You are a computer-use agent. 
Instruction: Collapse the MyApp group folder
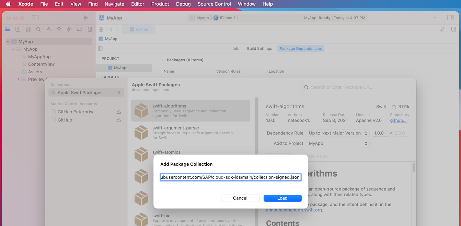pyautogui.click(x=13, y=49)
